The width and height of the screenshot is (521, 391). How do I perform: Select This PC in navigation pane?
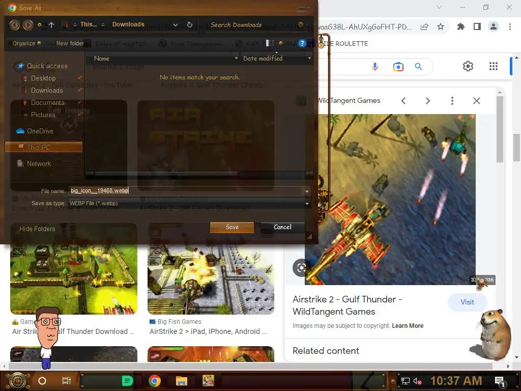coord(44,147)
